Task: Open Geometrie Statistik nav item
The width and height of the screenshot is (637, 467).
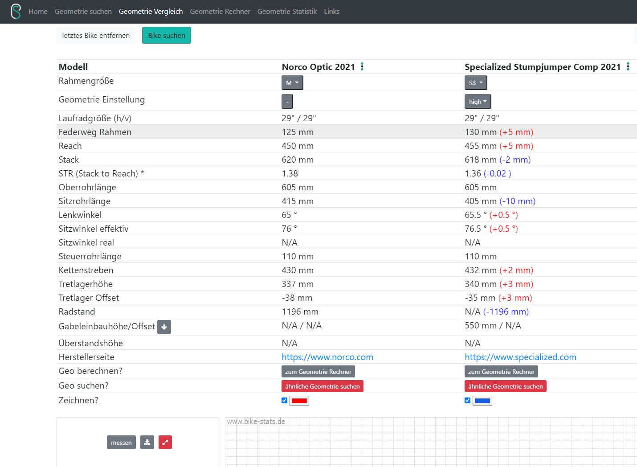Action: [287, 12]
